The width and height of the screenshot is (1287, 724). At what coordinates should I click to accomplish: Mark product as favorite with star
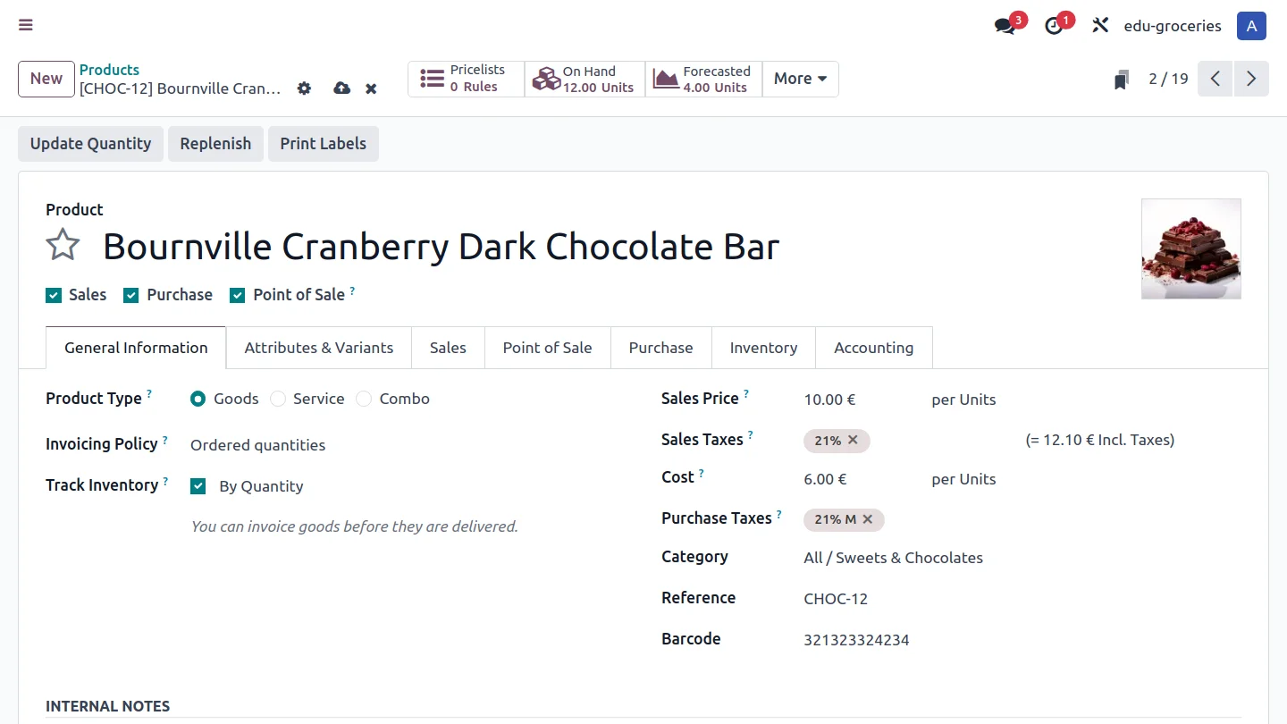point(63,245)
